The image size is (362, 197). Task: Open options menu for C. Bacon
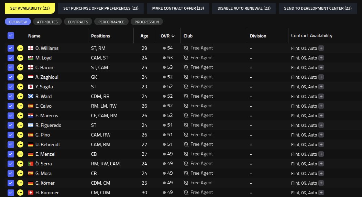click(x=20, y=67)
